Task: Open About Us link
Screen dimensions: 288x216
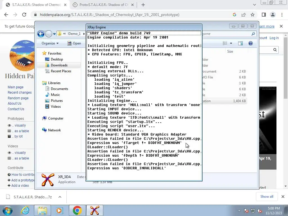Action: coord(15,103)
